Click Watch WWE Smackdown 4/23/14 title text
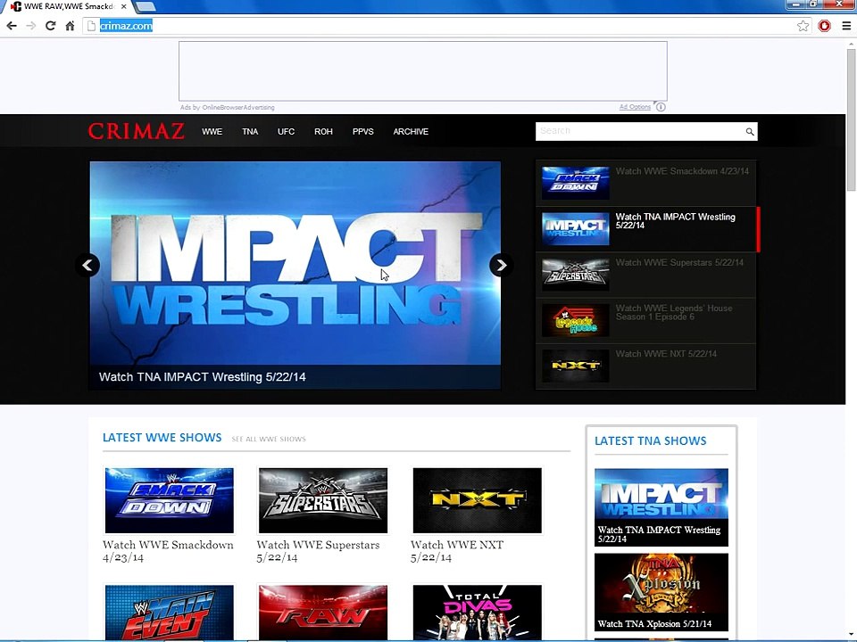857x642 pixels. point(168,551)
